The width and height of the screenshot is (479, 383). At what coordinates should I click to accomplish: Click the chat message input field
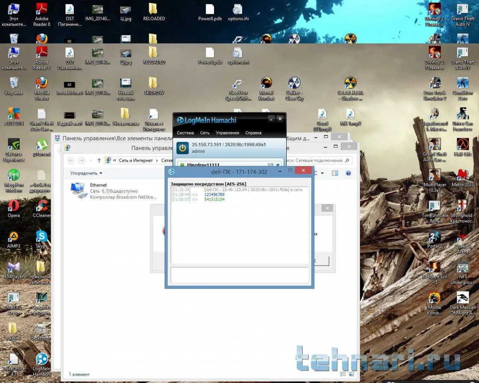239,275
